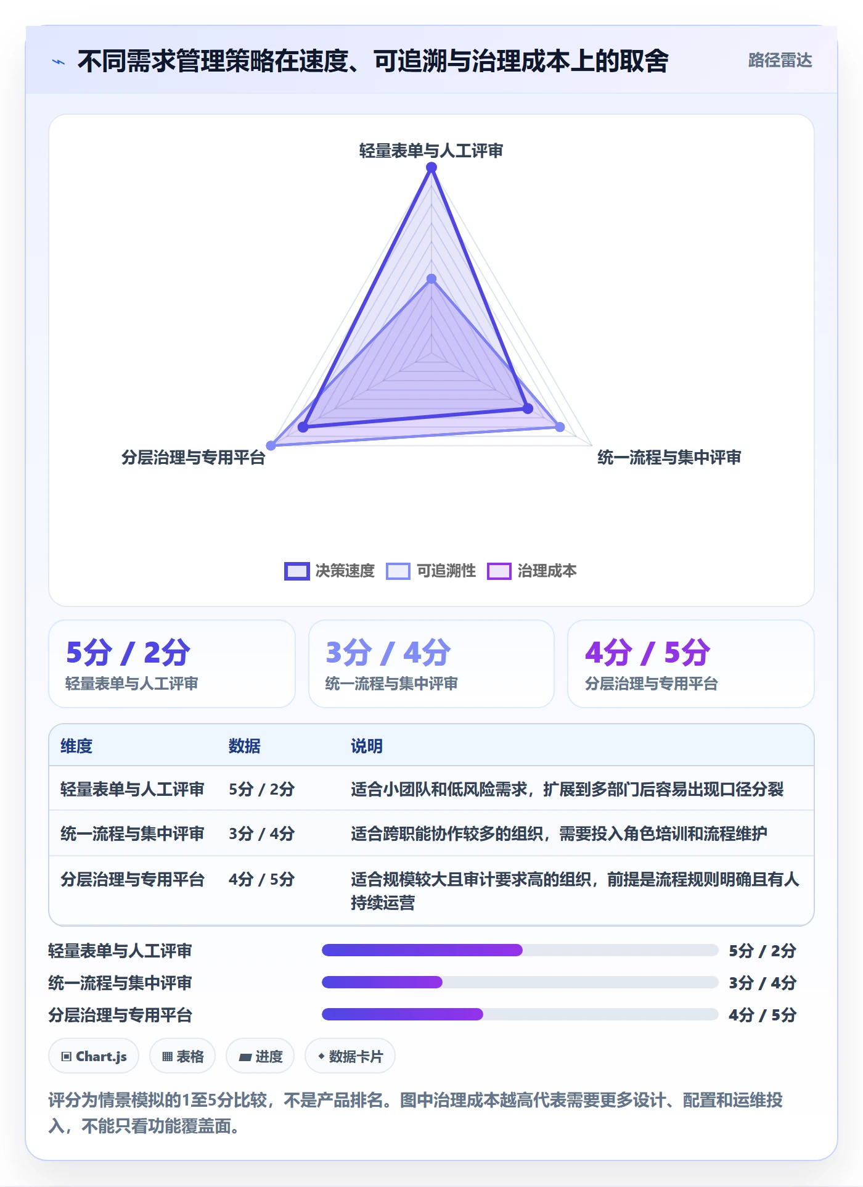Click radar axis label 分层治理与专用平台
The width and height of the screenshot is (863, 1187).
coord(194,457)
